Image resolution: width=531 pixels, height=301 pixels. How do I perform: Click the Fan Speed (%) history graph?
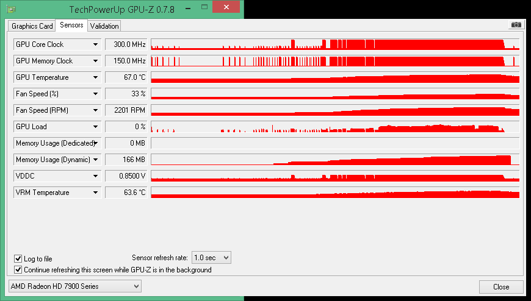tap(335, 94)
